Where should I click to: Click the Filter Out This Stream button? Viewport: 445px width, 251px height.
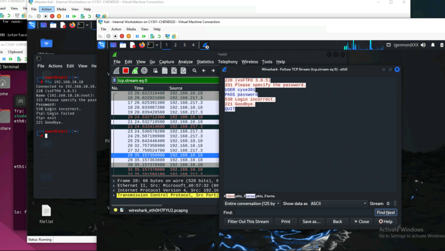click(248, 221)
